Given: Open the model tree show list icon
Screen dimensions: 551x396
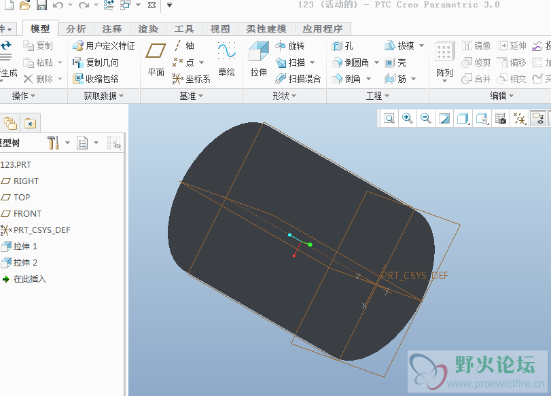Looking at the screenshot, I should tap(82, 143).
